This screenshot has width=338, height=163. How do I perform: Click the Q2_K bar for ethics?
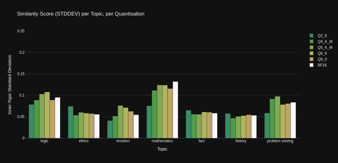[71, 122]
